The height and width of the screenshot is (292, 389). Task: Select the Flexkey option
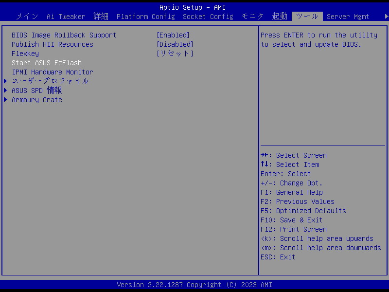tap(25, 54)
